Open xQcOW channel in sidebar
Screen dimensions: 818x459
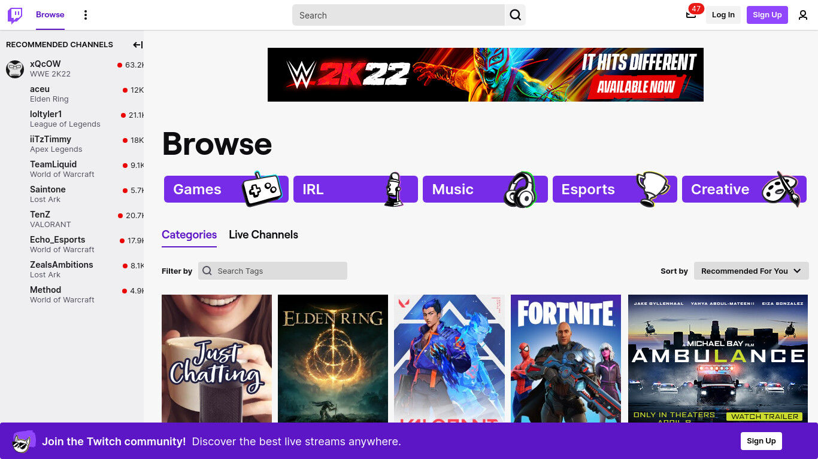click(x=72, y=69)
